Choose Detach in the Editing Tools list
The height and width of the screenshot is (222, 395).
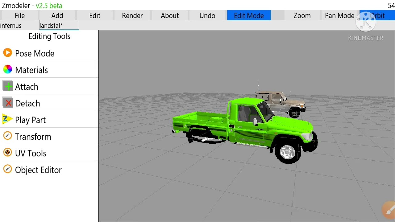[27, 103]
